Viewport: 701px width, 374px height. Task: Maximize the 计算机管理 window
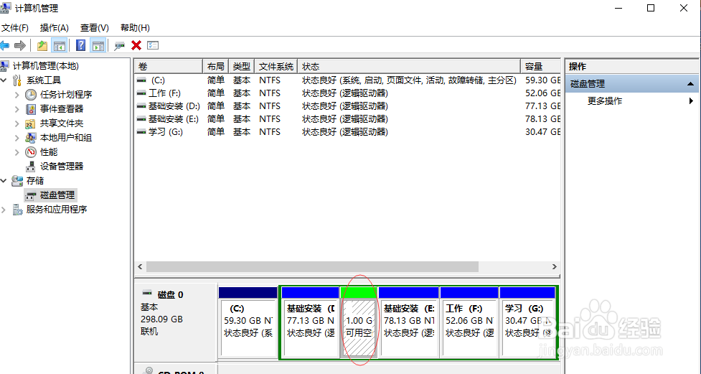(x=651, y=8)
